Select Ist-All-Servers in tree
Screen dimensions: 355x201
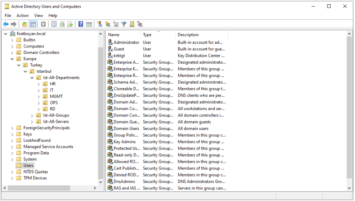pos(56,122)
